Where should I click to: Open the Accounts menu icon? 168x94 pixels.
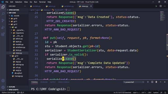coord(3,81)
